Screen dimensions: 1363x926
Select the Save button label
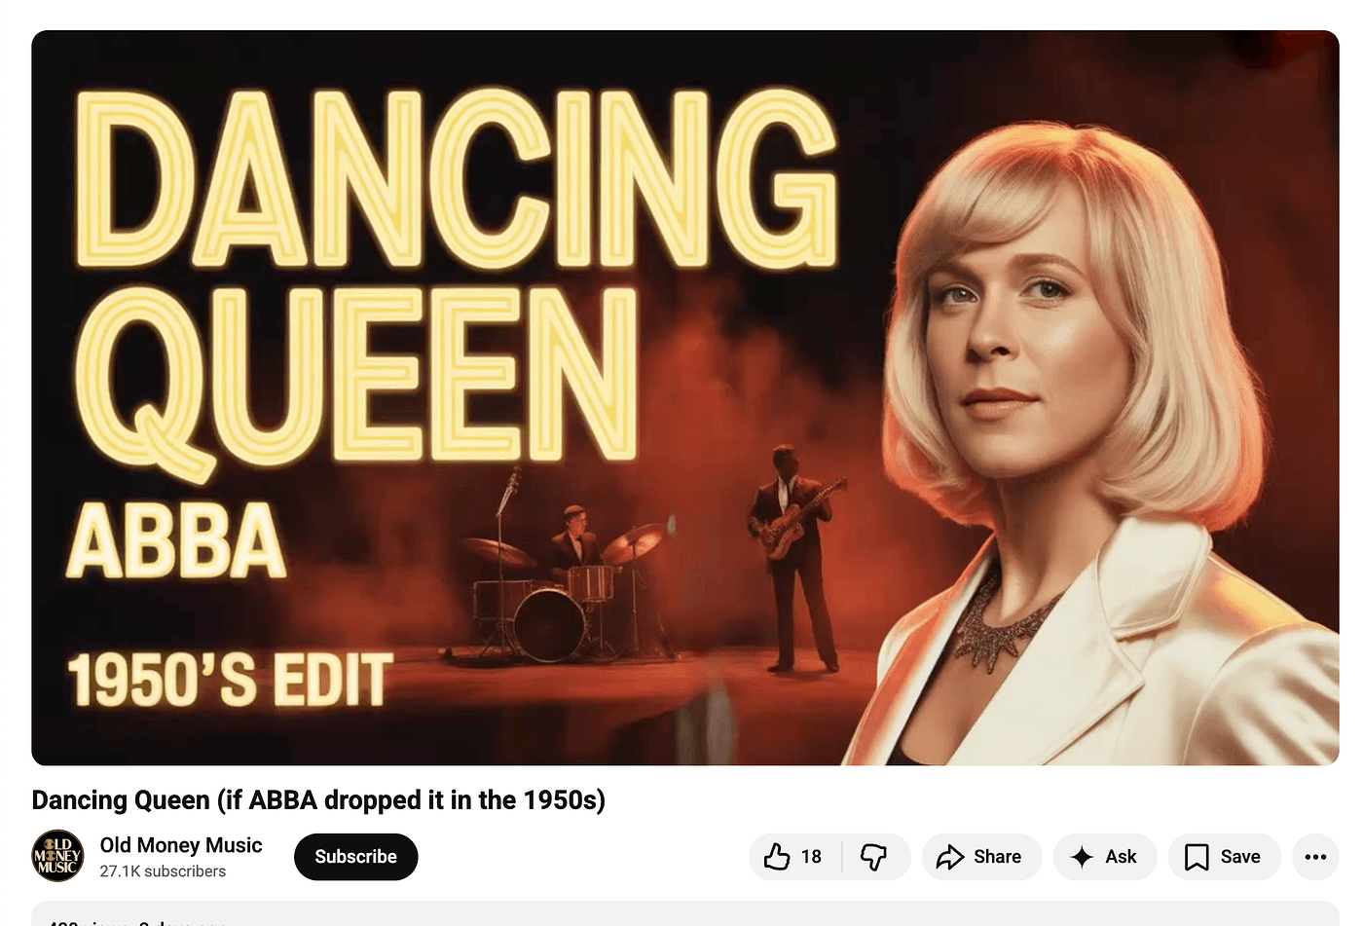(1240, 857)
